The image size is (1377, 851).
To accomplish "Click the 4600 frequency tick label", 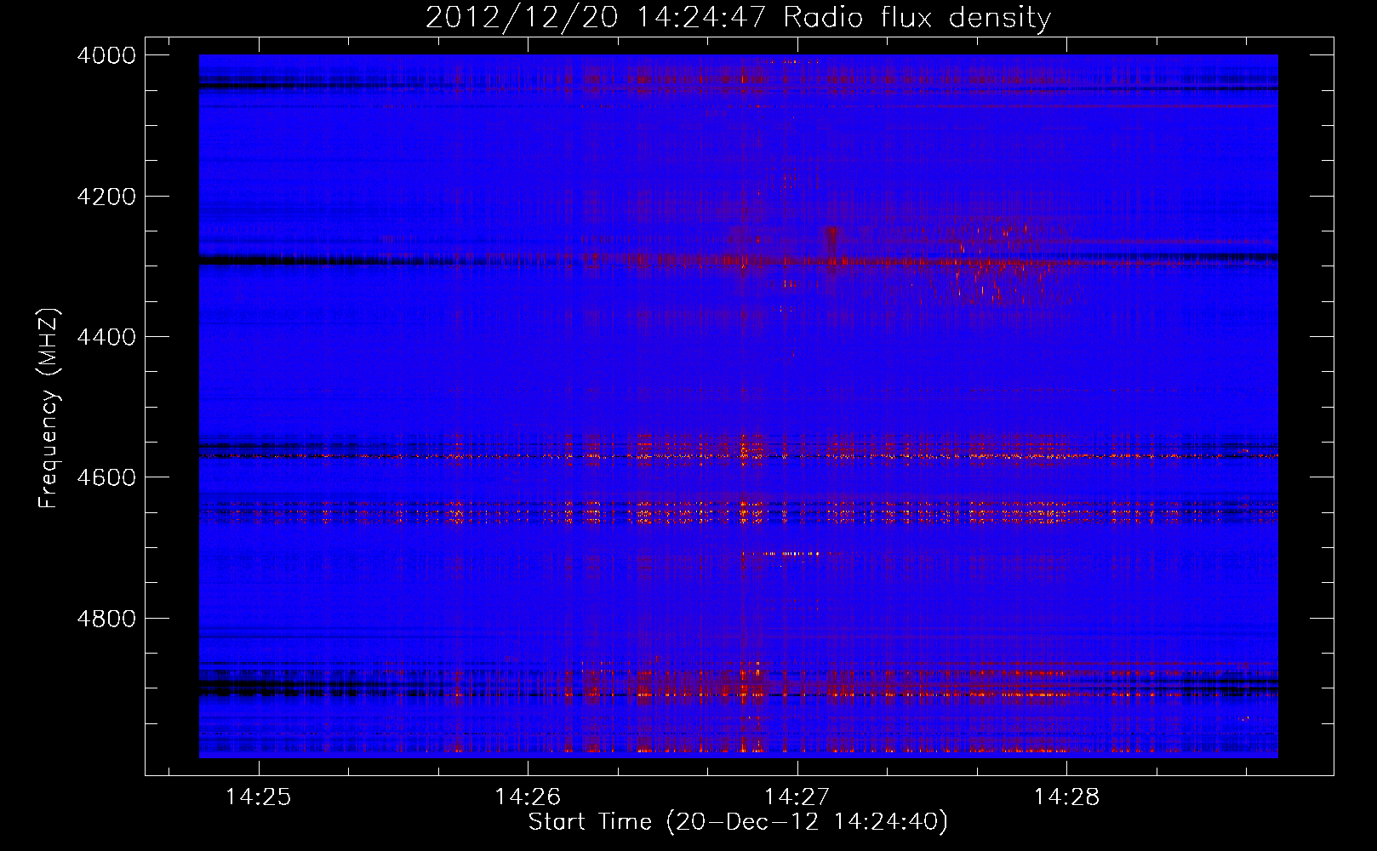I will [106, 477].
